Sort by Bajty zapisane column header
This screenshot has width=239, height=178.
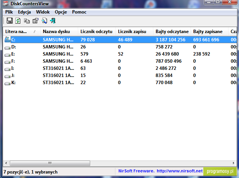[210, 32]
